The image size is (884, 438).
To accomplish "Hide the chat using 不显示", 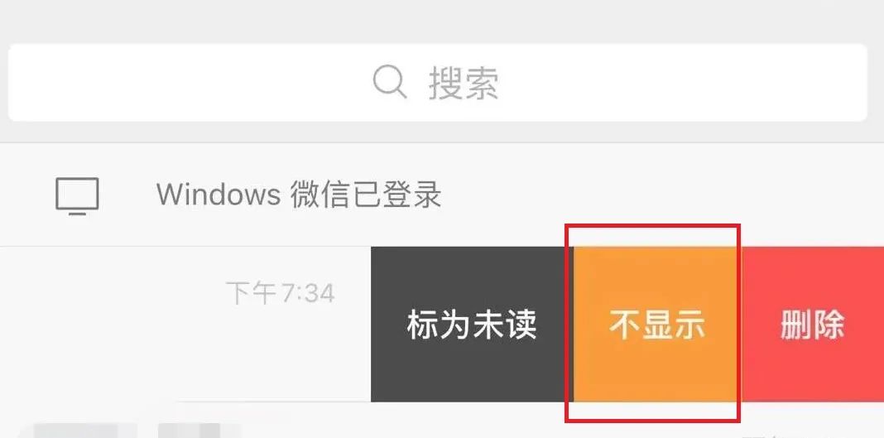I will pos(657,324).
